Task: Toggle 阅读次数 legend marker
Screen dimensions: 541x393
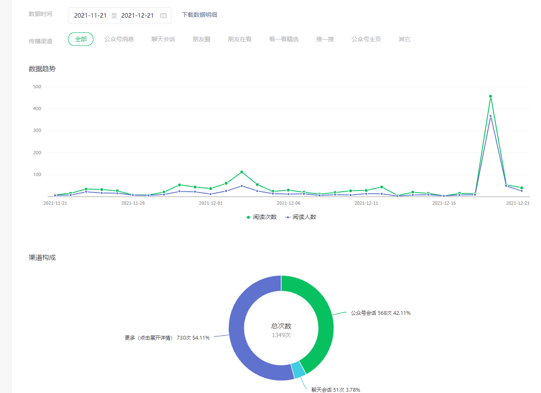Action: click(248, 217)
